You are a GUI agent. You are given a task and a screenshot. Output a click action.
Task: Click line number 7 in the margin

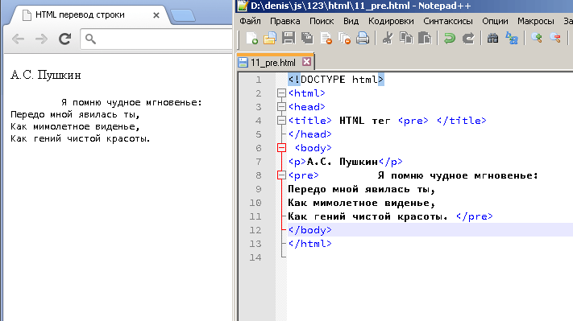tap(259, 162)
